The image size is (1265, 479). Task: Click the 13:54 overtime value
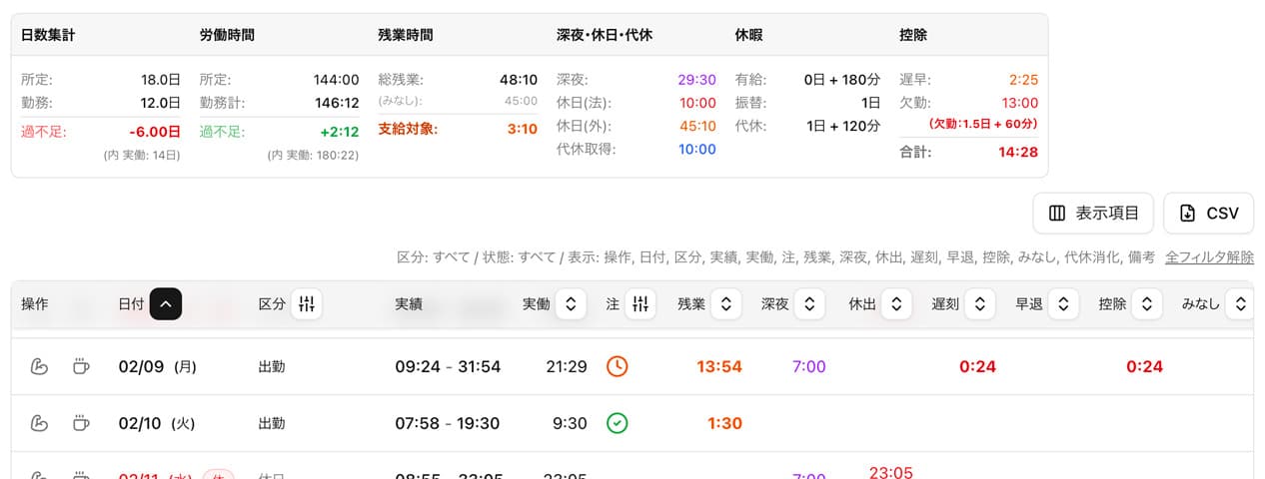719,366
